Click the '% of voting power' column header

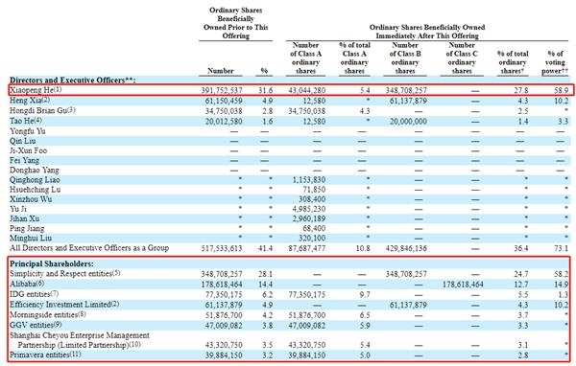[555, 62]
